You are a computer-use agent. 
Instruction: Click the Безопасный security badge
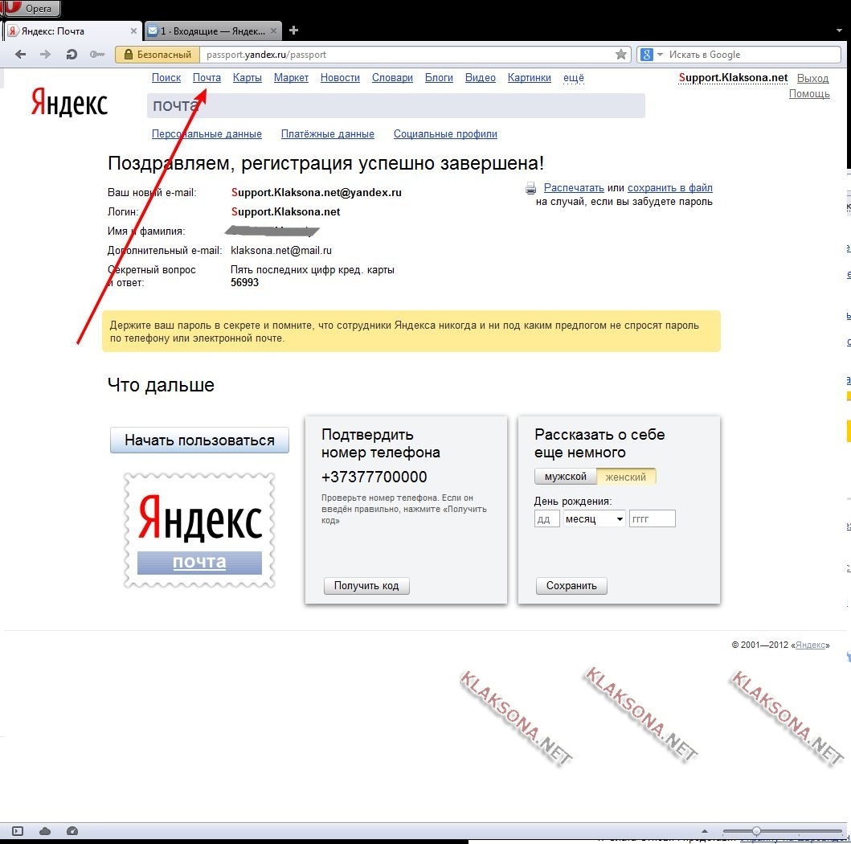[158, 55]
